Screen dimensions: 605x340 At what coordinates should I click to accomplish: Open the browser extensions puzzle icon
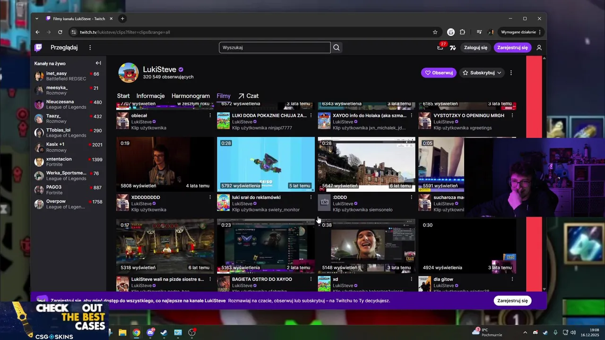(x=462, y=32)
